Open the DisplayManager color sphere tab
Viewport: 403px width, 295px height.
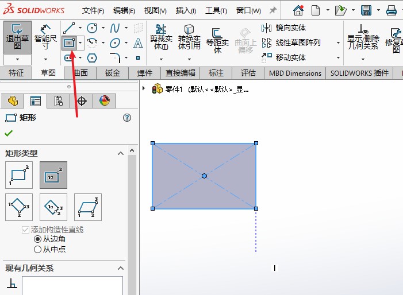point(104,101)
